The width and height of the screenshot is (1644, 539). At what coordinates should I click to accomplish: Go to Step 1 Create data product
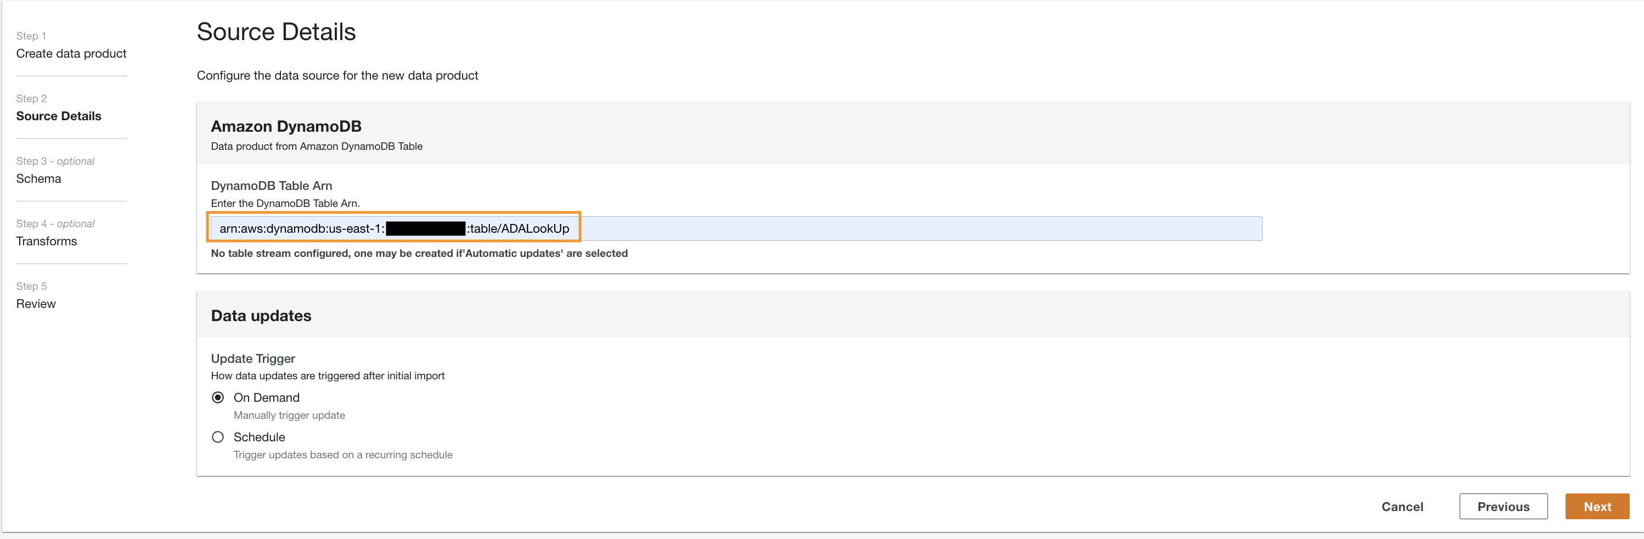[x=71, y=54]
